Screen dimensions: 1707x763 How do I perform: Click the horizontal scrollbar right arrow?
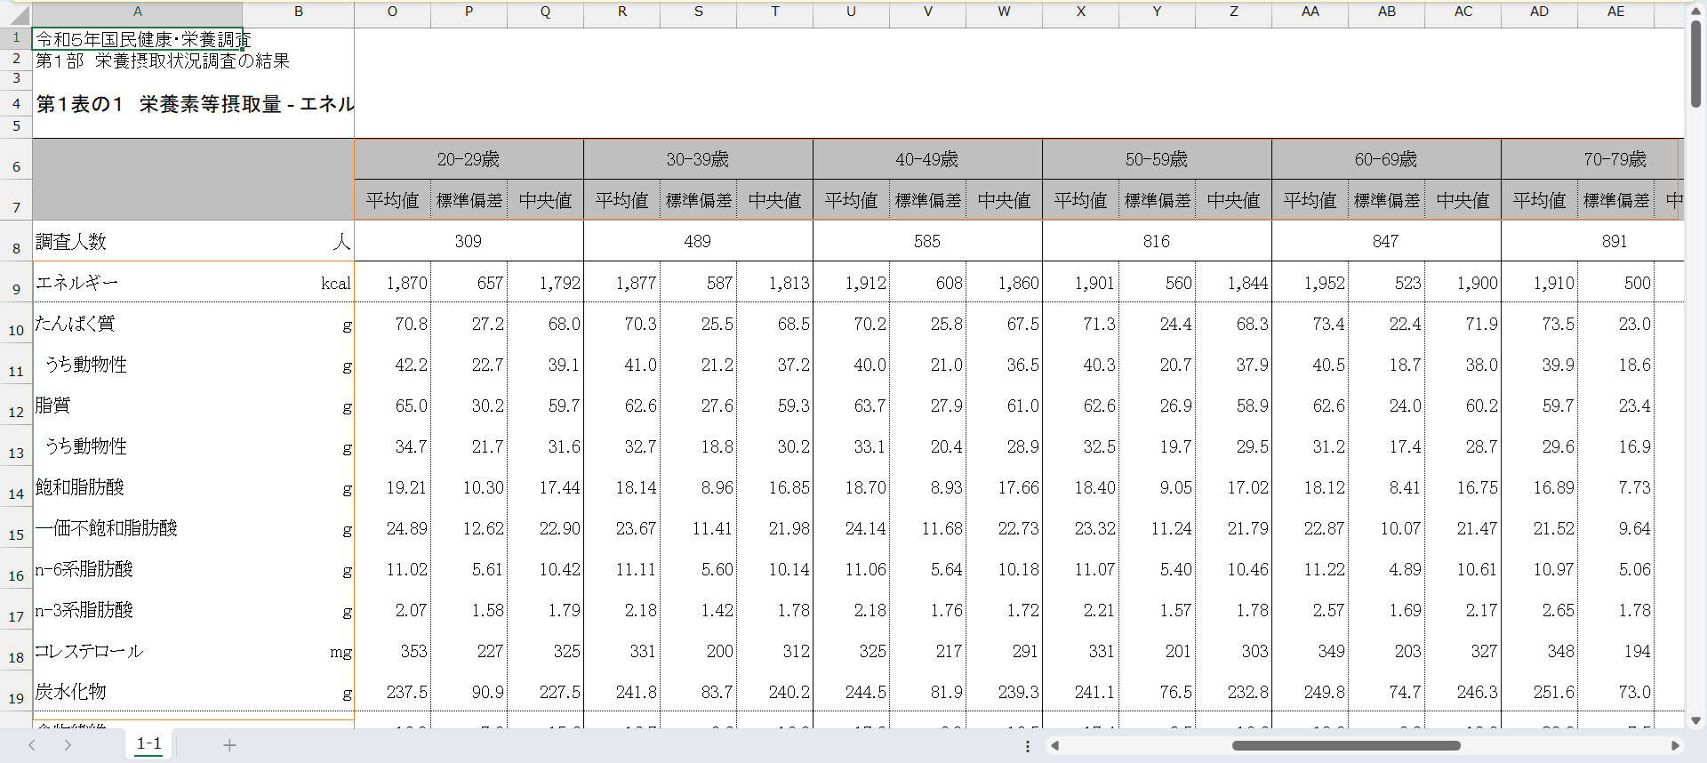click(x=1674, y=745)
